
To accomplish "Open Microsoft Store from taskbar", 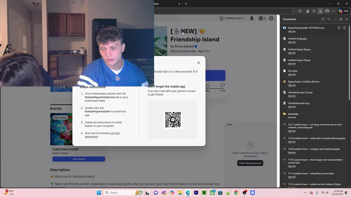I will (220, 193).
